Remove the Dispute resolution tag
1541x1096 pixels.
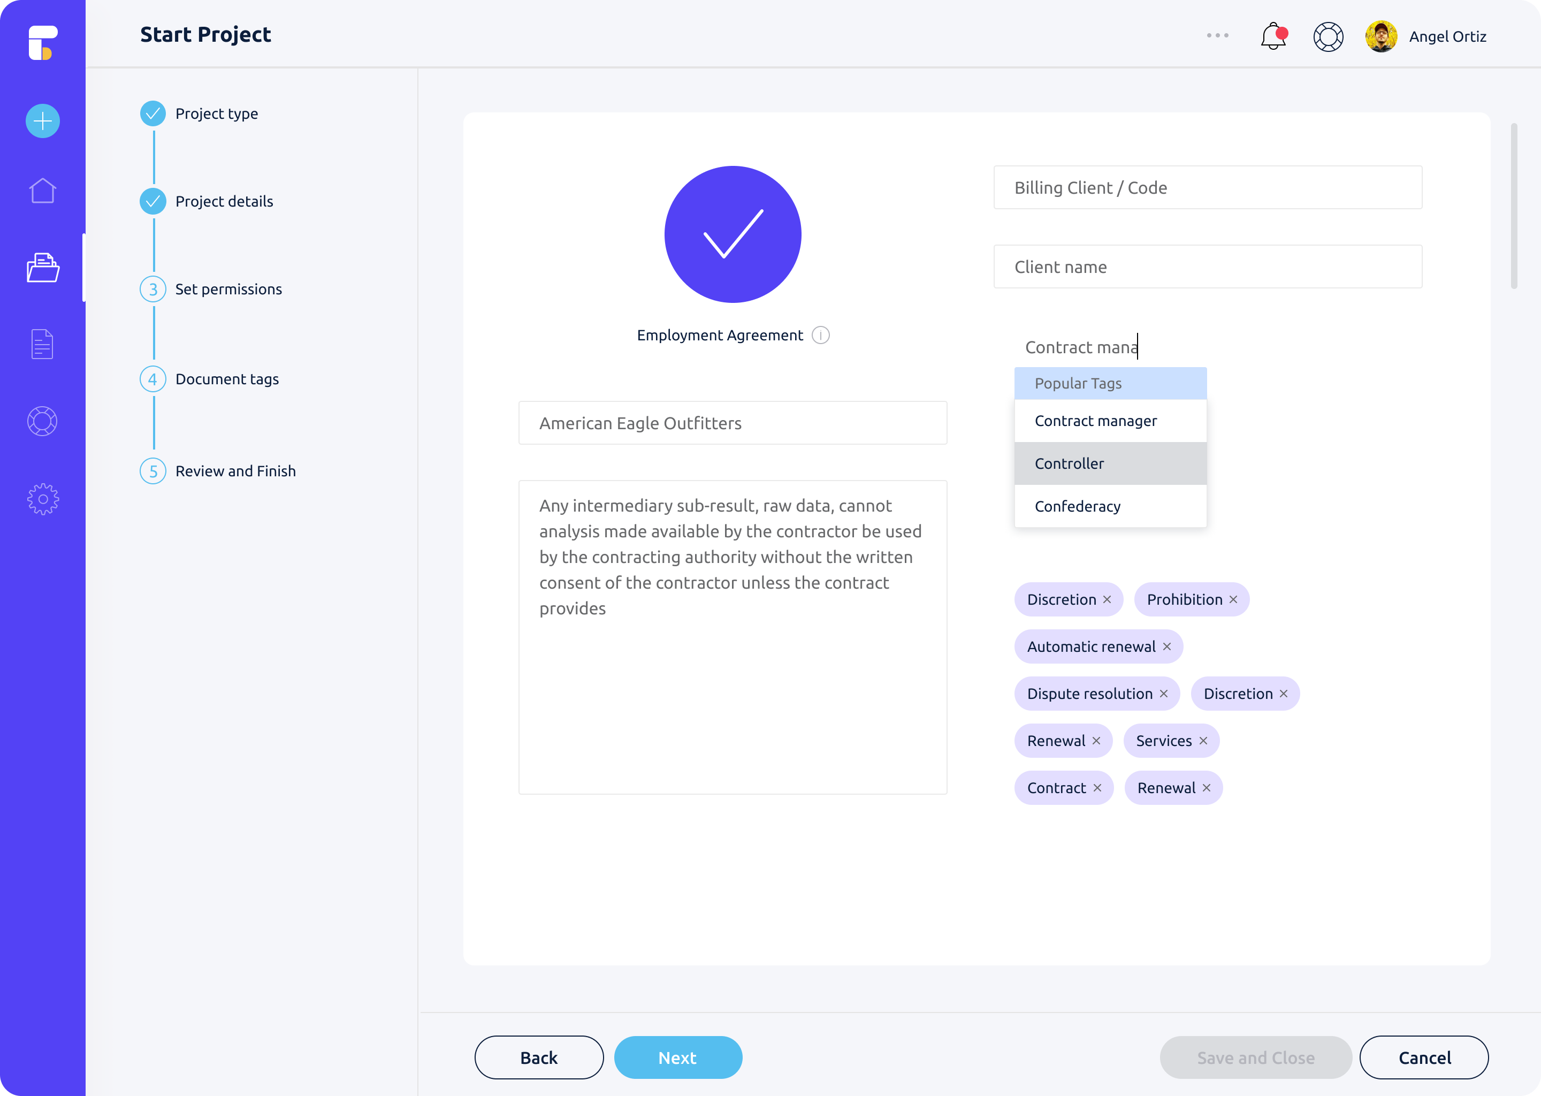(1164, 694)
